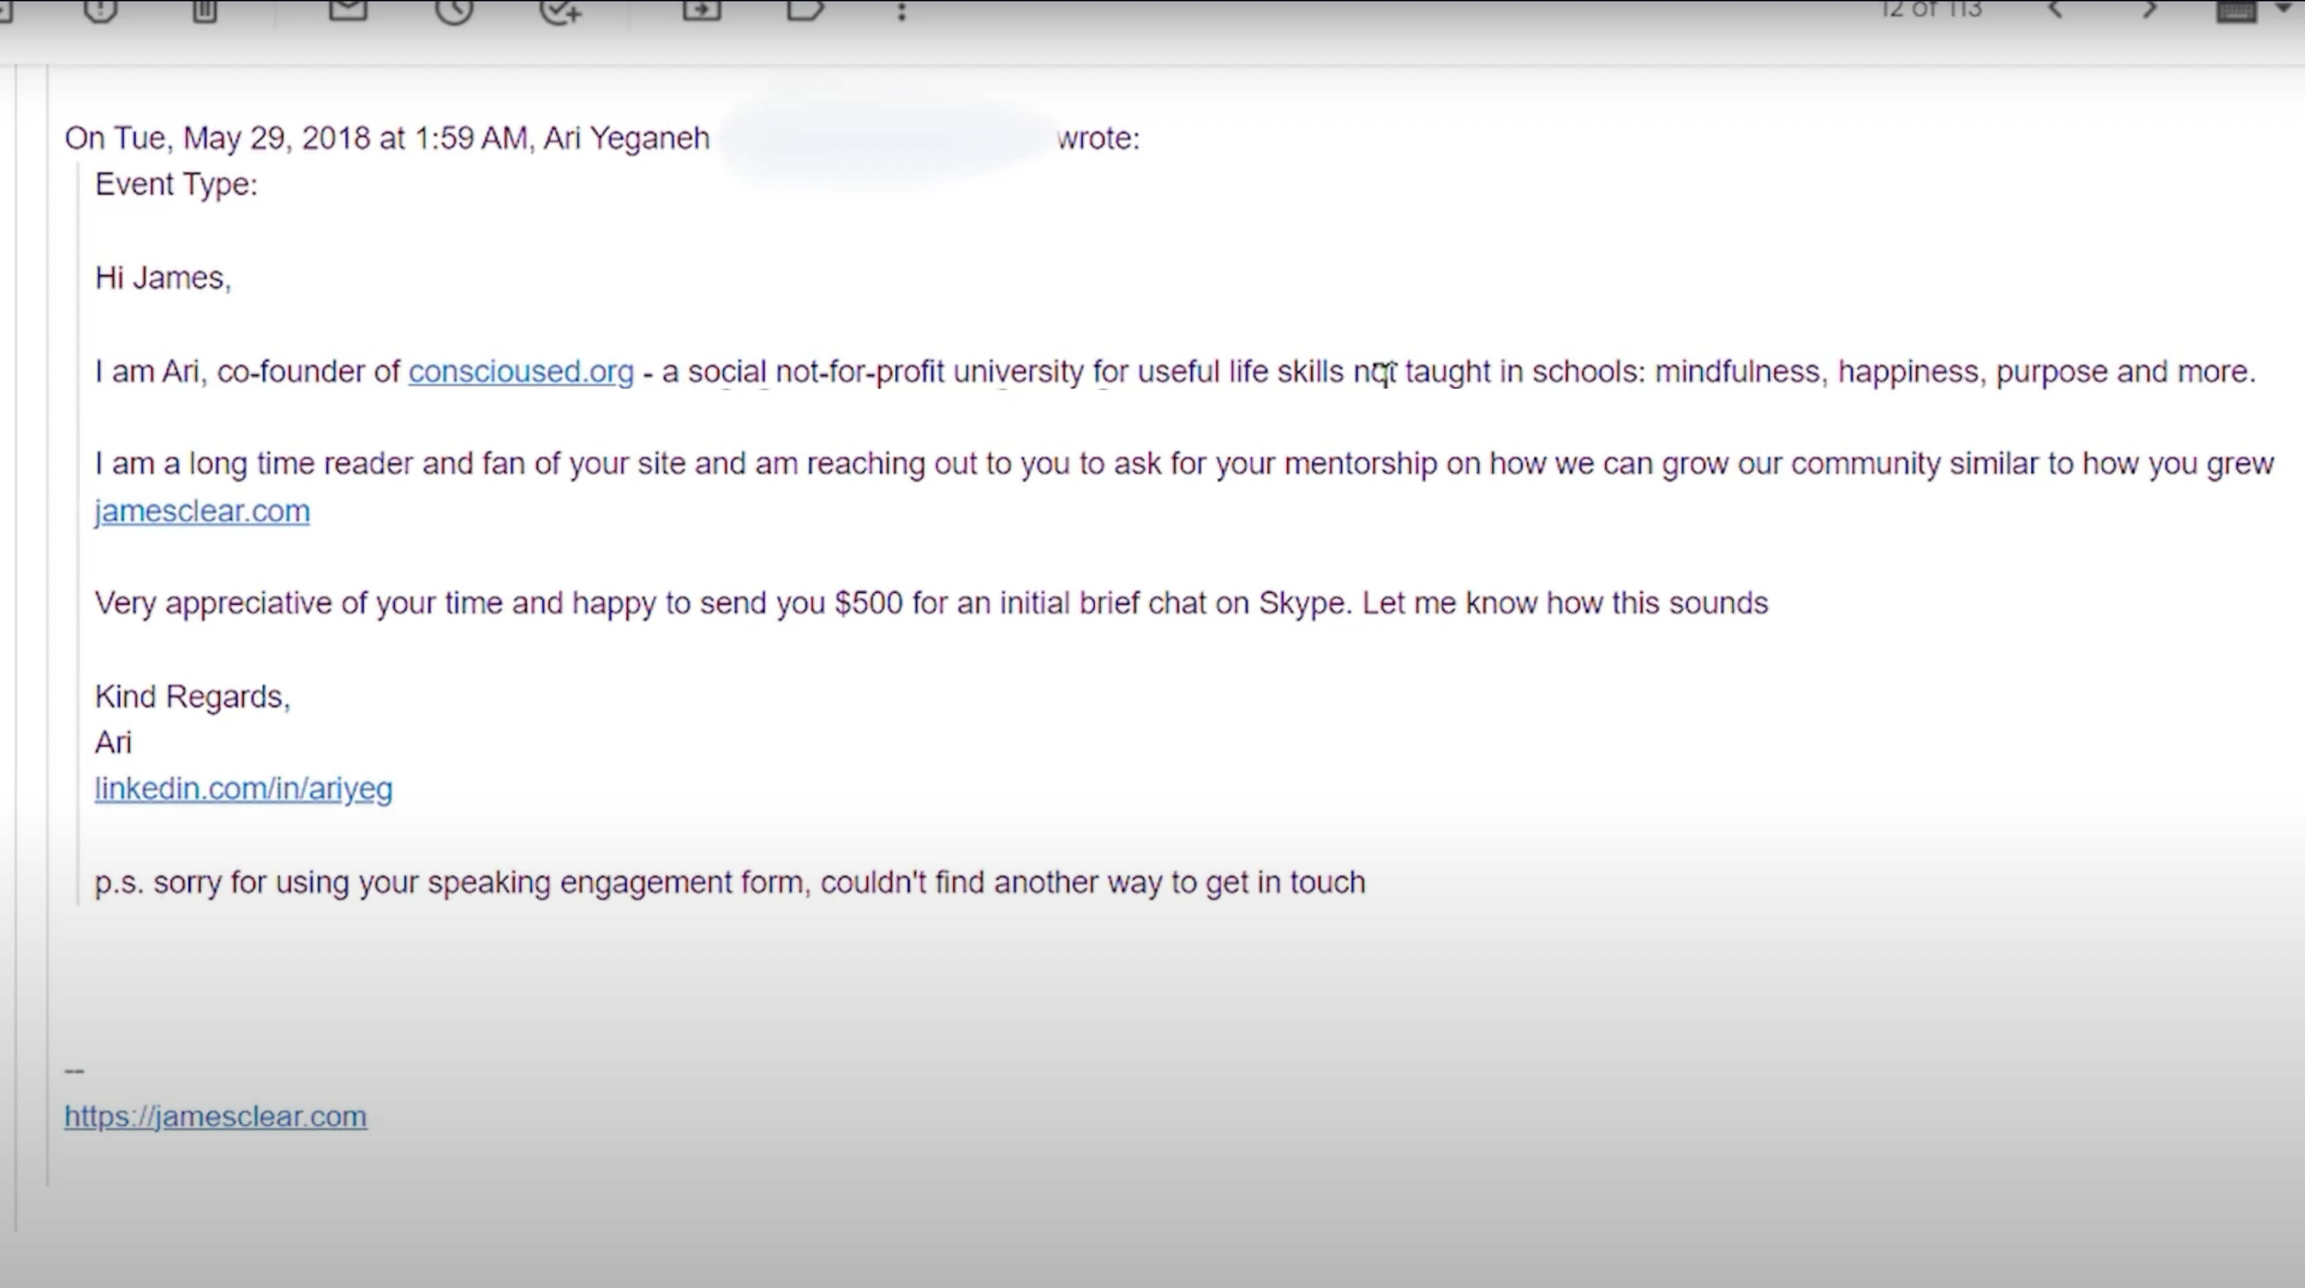Click the Snooze clock icon
This screenshot has width=2305, height=1288.
(454, 9)
